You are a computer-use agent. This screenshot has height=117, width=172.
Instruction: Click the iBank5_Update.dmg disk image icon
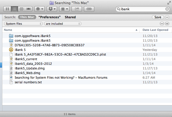point(11,68)
